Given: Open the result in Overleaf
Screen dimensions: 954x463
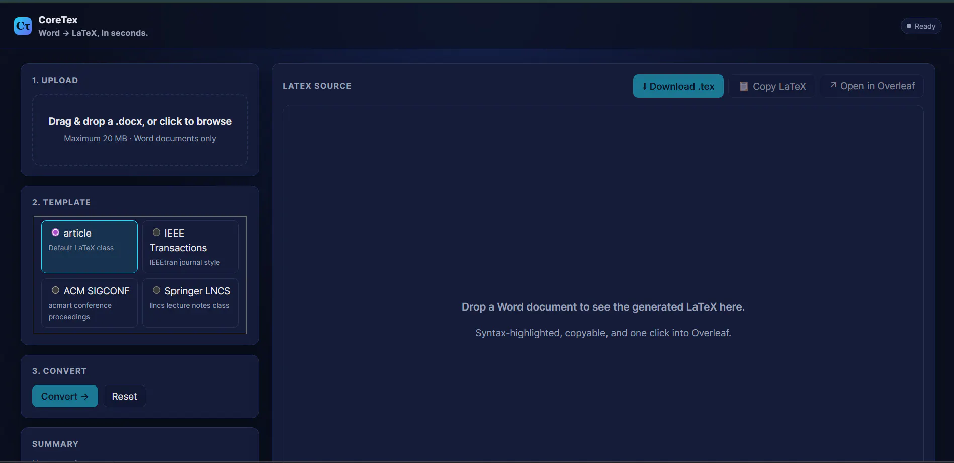Looking at the screenshot, I should (x=872, y=86).
